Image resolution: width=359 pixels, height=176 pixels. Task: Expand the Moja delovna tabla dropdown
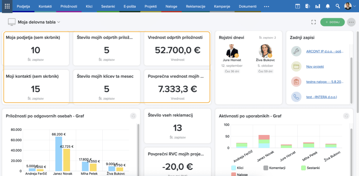point(59,22)
